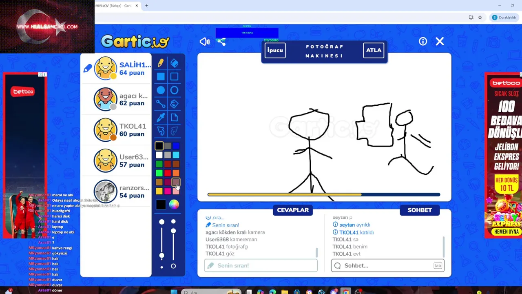This screenshot has height=294, width=522.
Task: Open the custom color wheel picker
Action: point(174,205)
